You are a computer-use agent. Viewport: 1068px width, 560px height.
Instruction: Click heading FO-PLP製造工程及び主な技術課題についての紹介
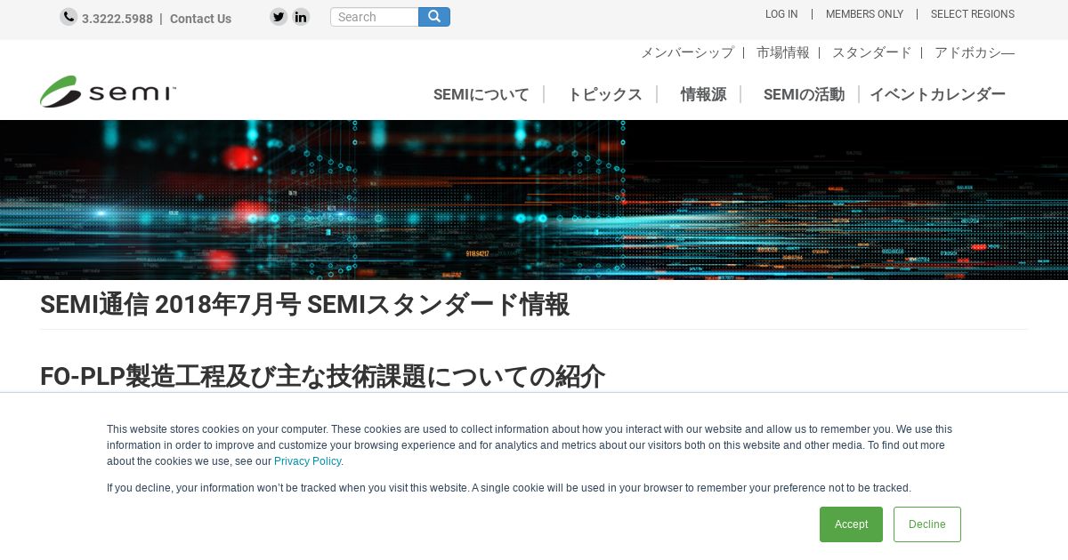[322, 376]
